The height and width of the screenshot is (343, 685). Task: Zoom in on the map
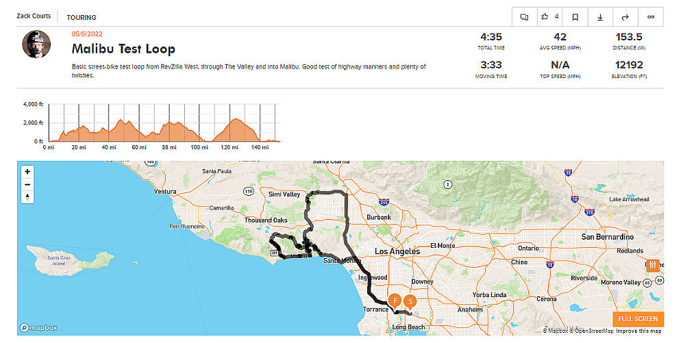27,171
